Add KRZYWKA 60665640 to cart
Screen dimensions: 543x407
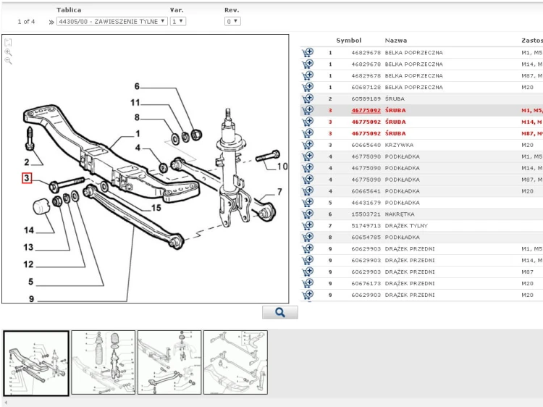click(308, 145)
